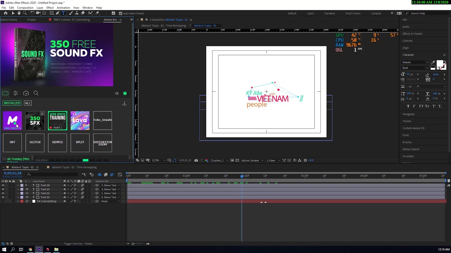Toggle Shy layers hide switch in timeline
451x253 pixels.
pos(99,175)
